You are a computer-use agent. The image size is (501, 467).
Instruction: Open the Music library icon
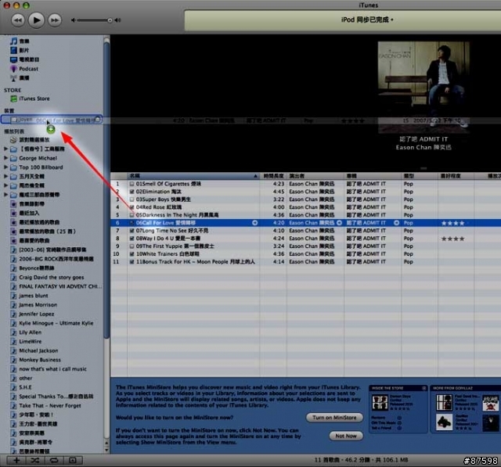click(13, 41)
